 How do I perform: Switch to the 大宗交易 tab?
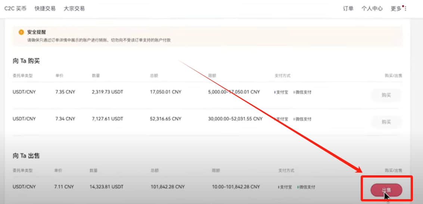pos(74,9)
